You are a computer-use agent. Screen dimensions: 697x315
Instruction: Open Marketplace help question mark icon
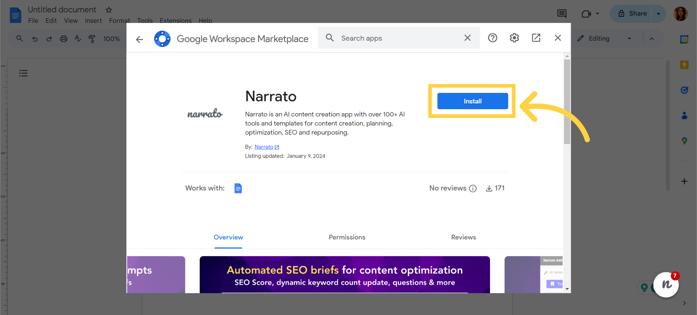[x=493, y=38]
